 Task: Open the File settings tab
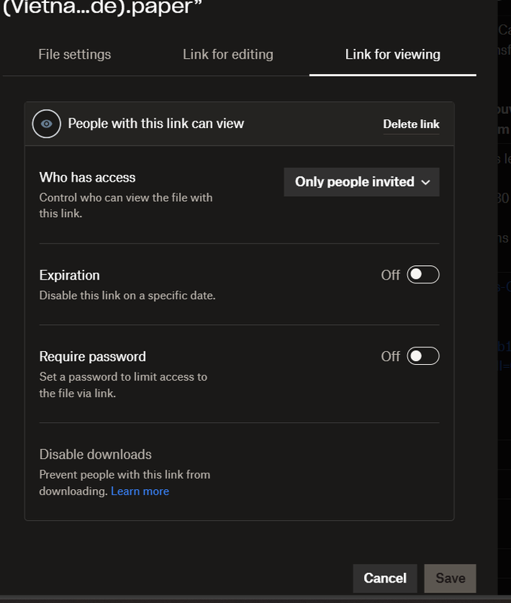(x=75, y=54)
